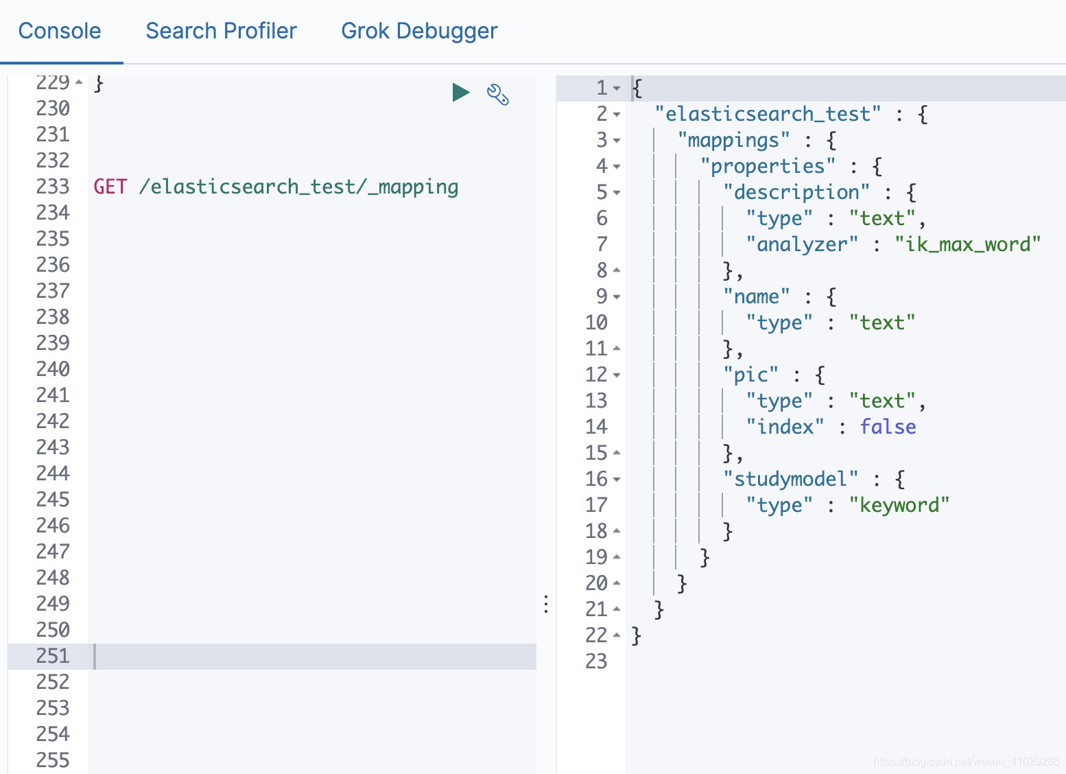Click the "text" value on line 13

tap(882, 401)
